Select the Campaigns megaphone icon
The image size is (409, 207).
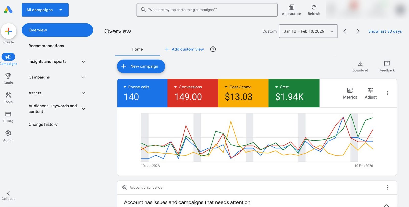coord(8,57)
